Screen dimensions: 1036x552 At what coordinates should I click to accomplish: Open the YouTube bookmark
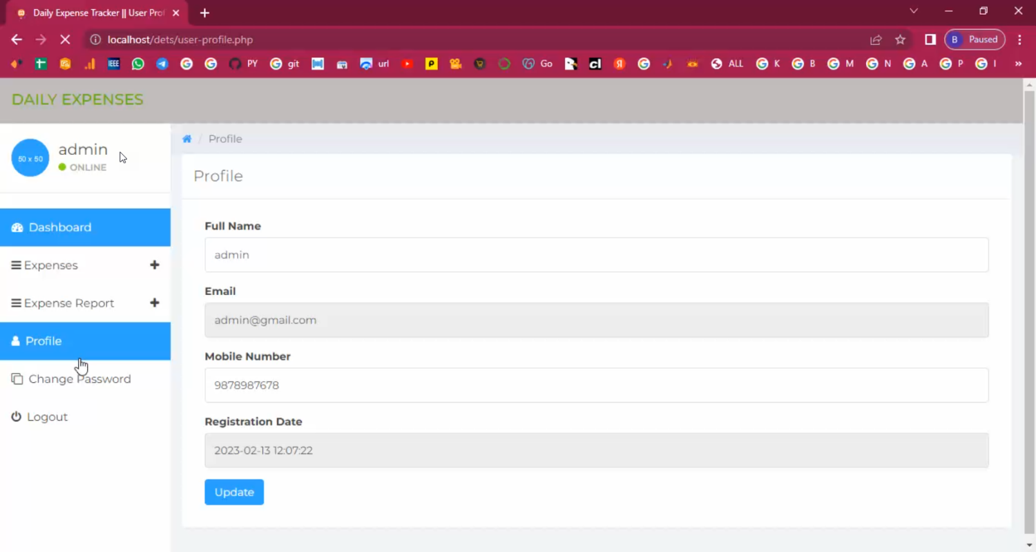[x=407, y=64]
